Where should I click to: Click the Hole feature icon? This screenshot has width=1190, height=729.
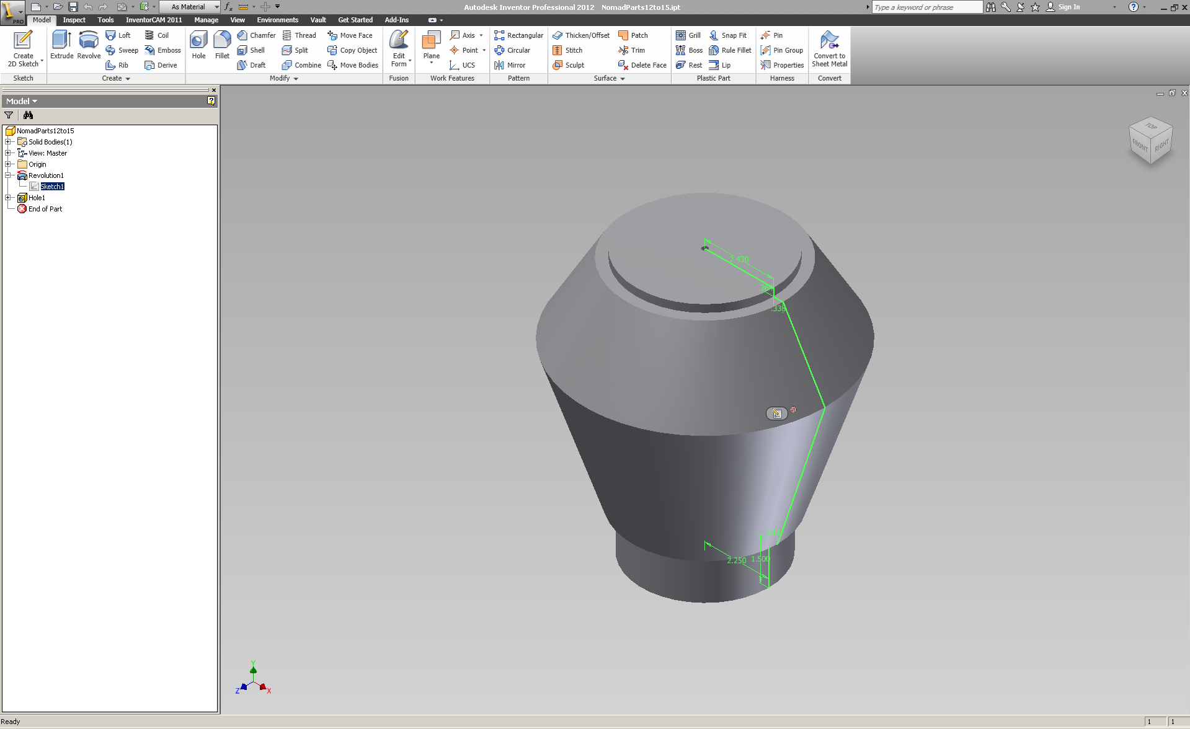click(x=198, y=45)
